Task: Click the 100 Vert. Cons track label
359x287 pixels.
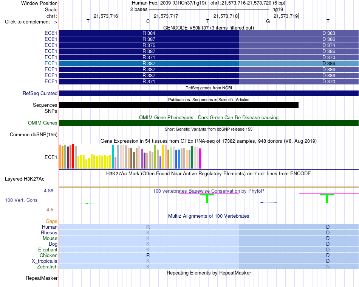Action: pos(21,200)
